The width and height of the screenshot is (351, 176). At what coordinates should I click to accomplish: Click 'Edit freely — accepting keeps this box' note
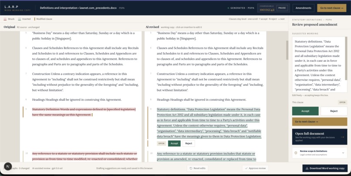tap(310, 95)
